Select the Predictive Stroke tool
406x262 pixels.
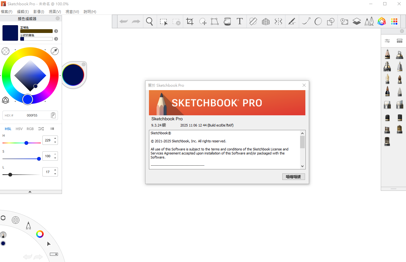click(306, 21)
